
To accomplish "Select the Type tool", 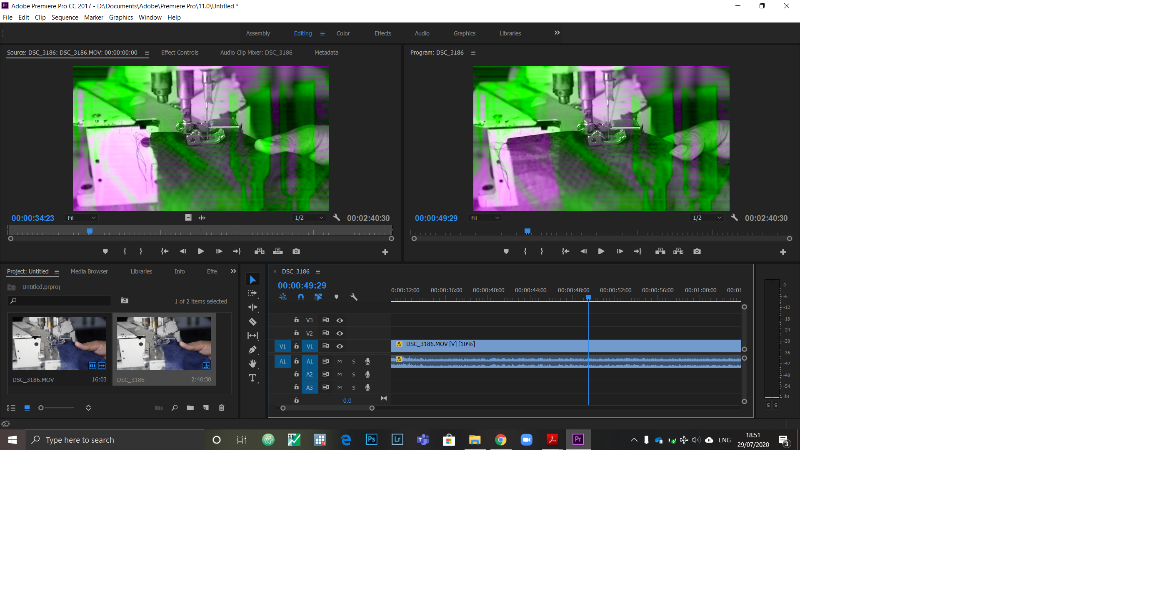I will click(x=252, y=378).
